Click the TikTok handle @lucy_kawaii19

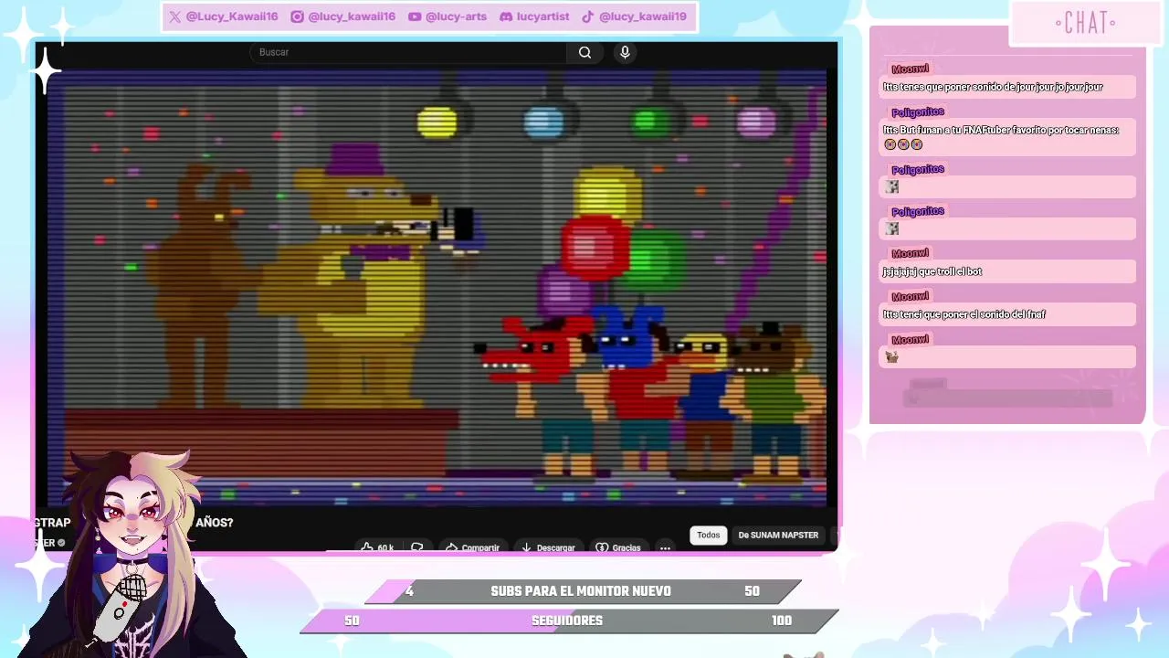click(x=642, y=16)
